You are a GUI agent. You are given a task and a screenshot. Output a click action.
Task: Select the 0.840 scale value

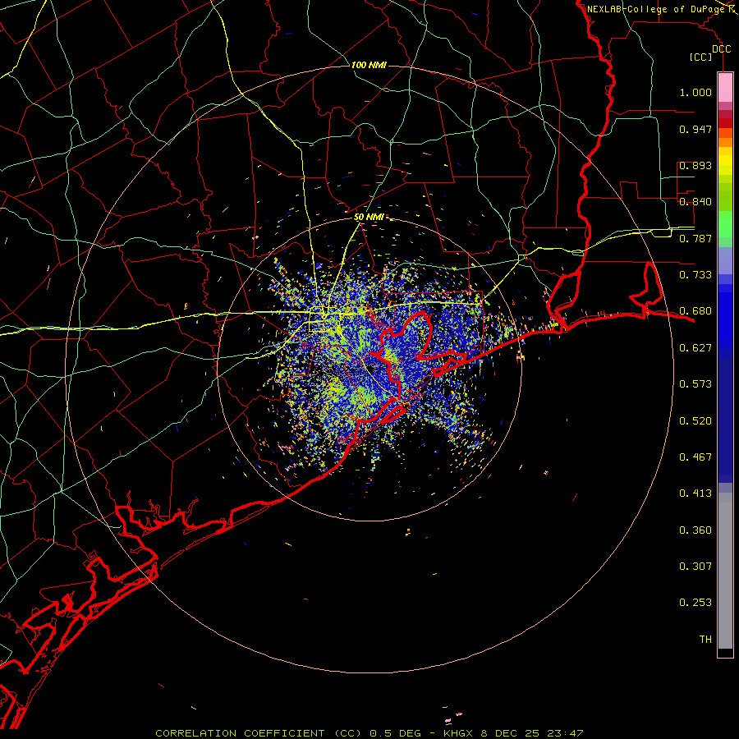pyautogui.click(x=695, y=202)
